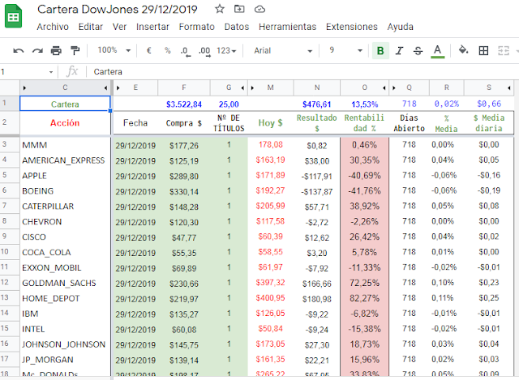Print the spreadsheet
Image resolution: width=519 pixels, height=380 pixels.
(56, 50)
